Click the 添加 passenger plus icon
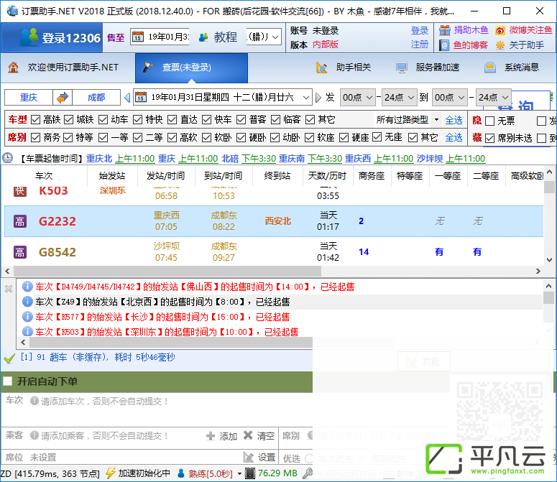The width and height of the screenshot is (557, 482). (211, 436)
